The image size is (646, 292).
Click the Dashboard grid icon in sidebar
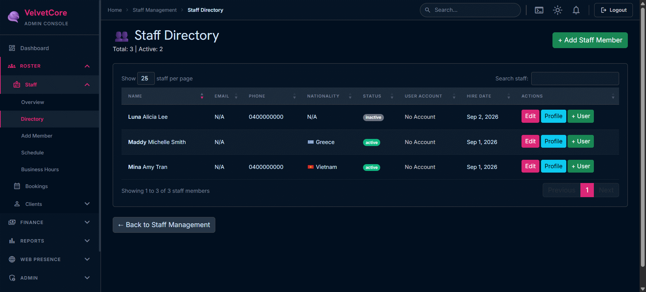[x=12, y=48]
